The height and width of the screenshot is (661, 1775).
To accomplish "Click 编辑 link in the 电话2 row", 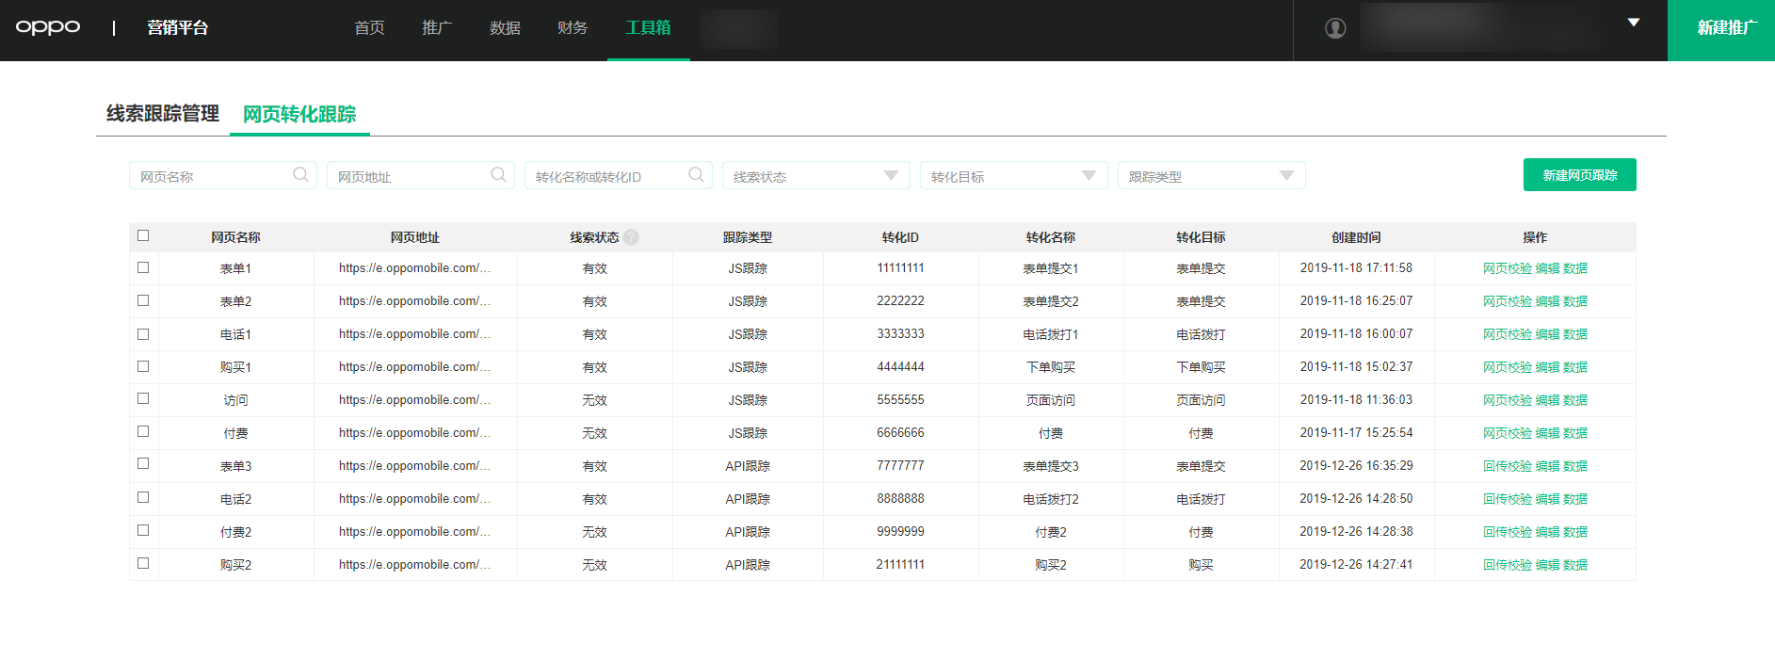I will click(1547, 499).
